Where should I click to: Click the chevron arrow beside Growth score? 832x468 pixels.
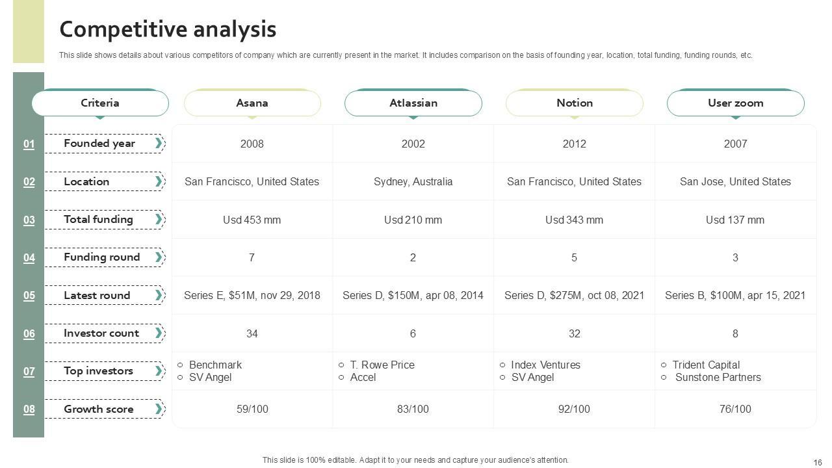coord(159,409)
